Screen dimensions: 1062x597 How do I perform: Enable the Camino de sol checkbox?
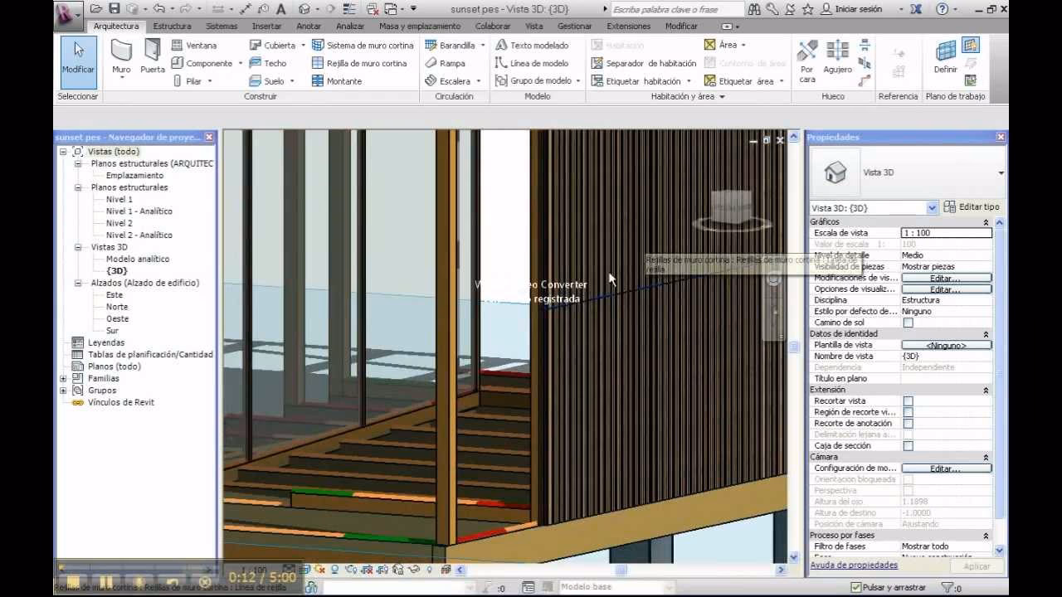click(x=909, y=323)
